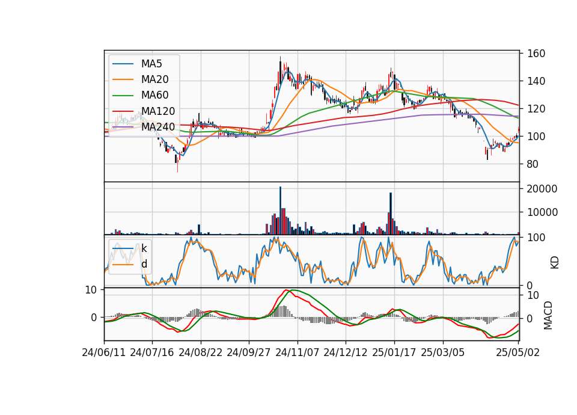
Task: Click the 24/09/27 date axis label
Action: click(248, 352)
